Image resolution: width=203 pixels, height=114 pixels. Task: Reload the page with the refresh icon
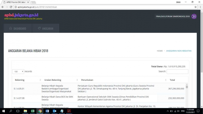12,7
